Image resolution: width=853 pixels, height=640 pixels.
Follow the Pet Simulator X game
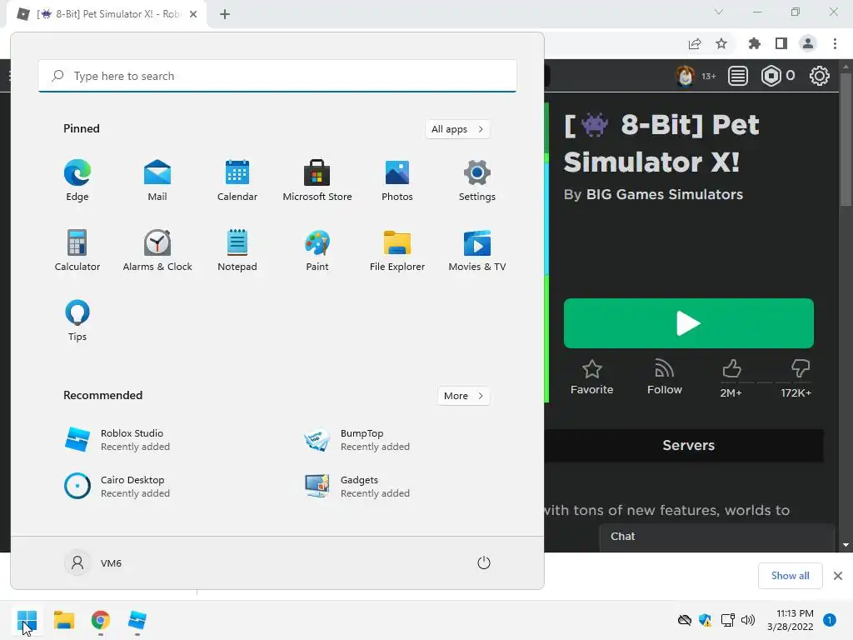(x=664, y=377)
